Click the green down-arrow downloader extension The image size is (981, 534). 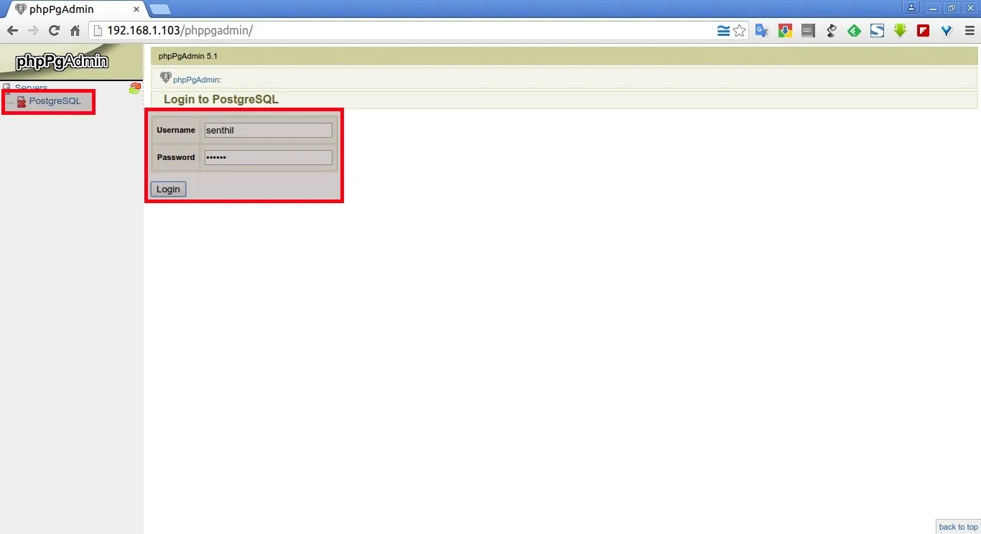[x=900, y=31]
